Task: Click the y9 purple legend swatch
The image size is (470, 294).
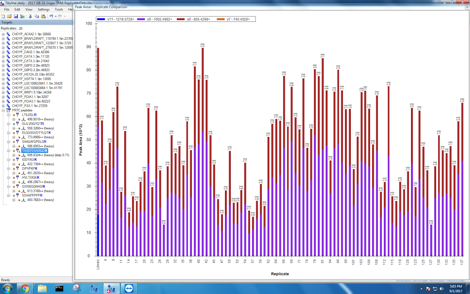Action: [140, 19]
